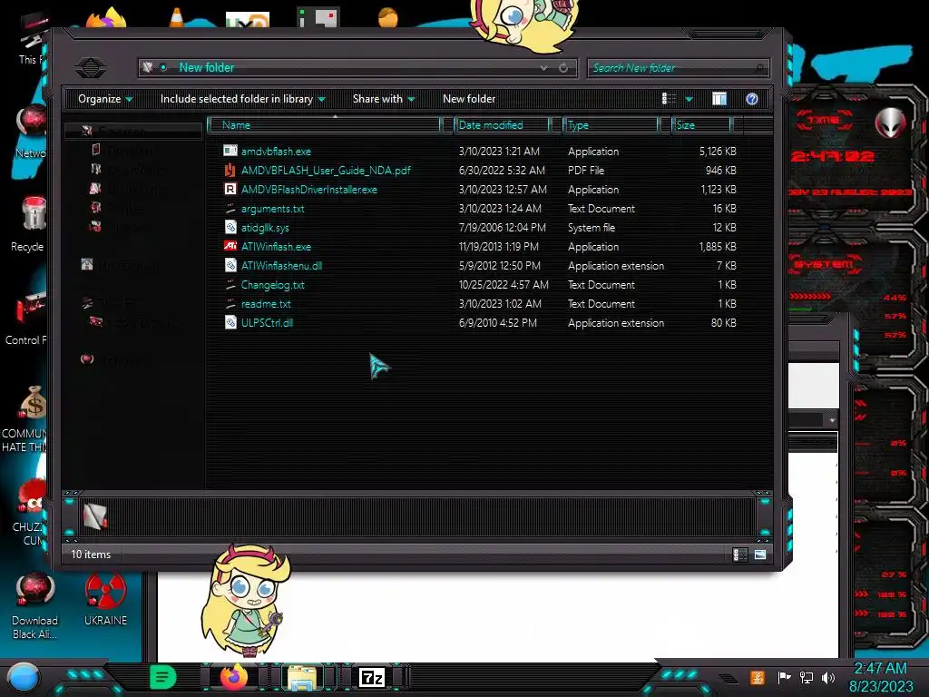
Task: Select the file readme.txt
Action: coord(266,303)
